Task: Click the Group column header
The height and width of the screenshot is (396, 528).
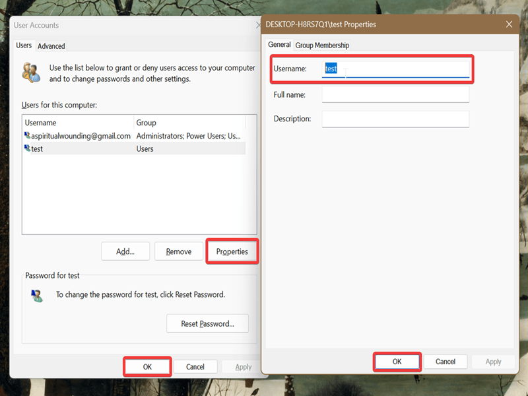Action: (189, 123)
